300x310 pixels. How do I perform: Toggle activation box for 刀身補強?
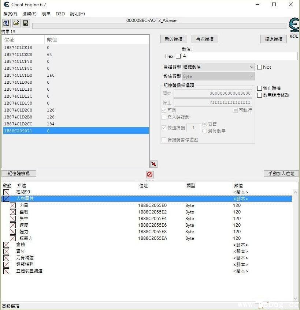click(6, 258)
